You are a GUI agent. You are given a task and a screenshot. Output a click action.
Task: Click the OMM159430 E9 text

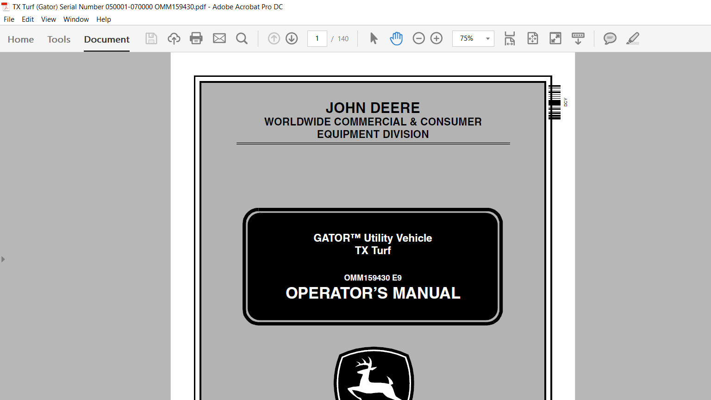pos(373,278)
